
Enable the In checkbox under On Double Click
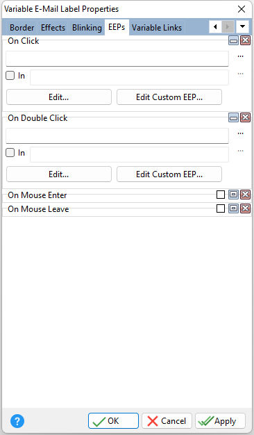[10, 153]
